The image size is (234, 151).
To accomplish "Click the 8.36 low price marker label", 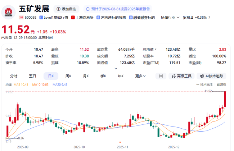I will [x=21, y=138].
